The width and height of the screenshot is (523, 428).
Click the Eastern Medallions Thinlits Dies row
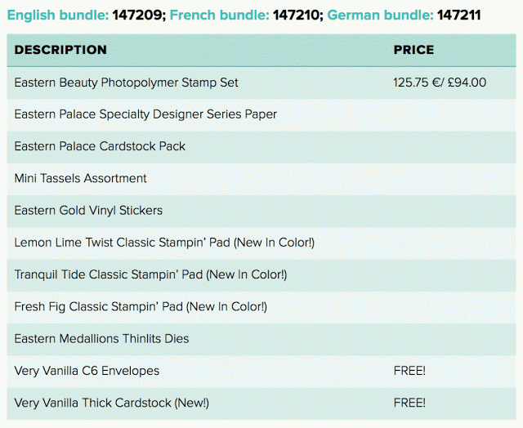pos(101,338)
